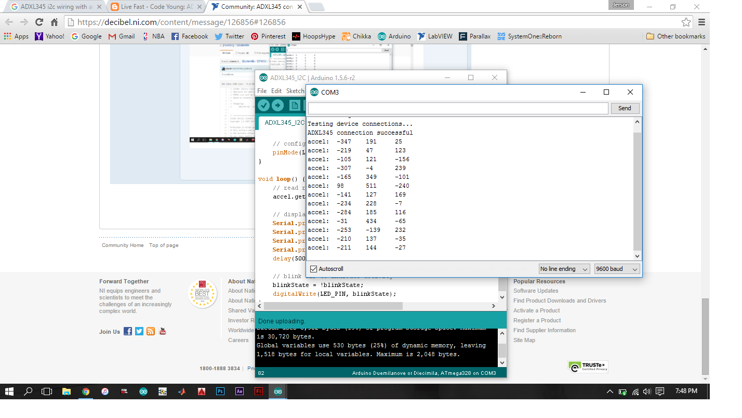
Task: Open the Careers link in the NI footer
Action: [238, 340]
